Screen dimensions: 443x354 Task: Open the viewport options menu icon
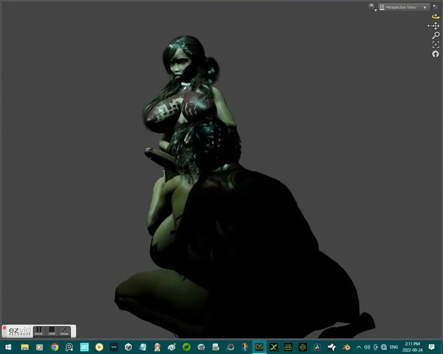[436, 7]
